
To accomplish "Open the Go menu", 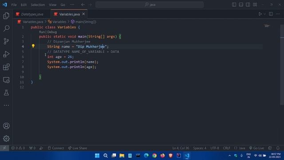I will tap(63, 5).
